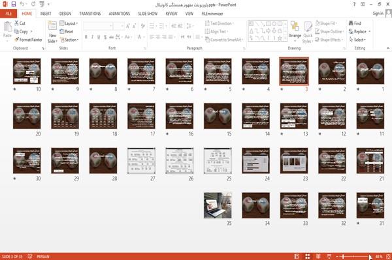392x260 pixels.
Task: Click the 40% zoom level
Action: click(379, 256)
